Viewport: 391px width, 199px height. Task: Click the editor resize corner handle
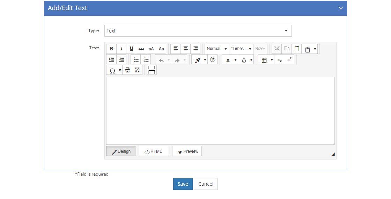click(333, 154)
